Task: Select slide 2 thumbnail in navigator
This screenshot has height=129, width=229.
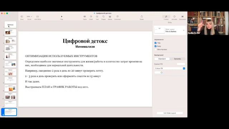Action: (10, 33)
